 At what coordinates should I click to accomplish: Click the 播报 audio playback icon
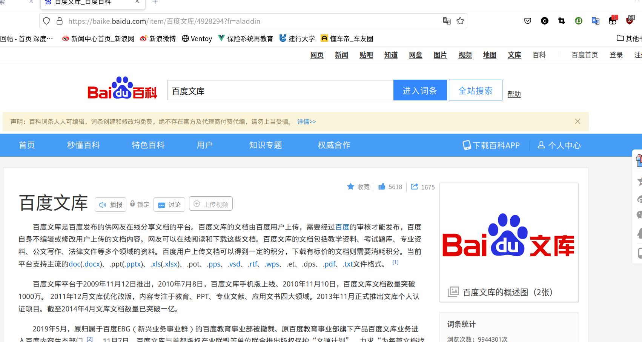tap(103, 204)
